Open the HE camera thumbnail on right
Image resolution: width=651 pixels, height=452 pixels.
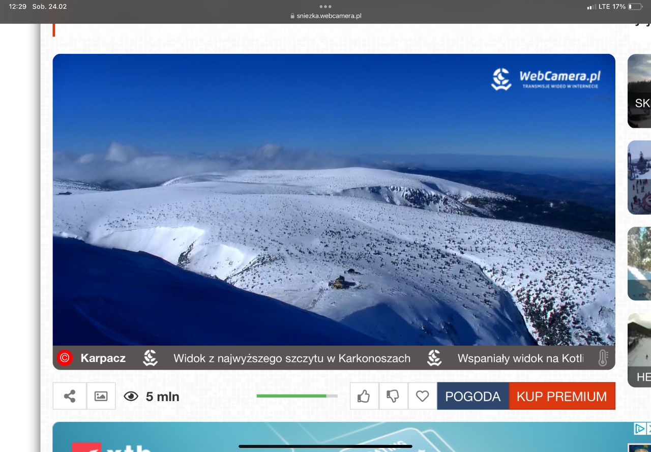coord(639,350)
